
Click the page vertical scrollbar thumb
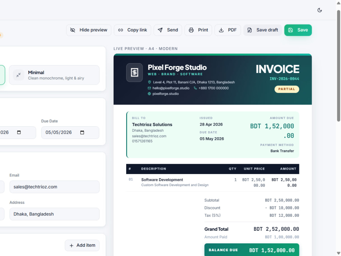click(x=339, y=65)
